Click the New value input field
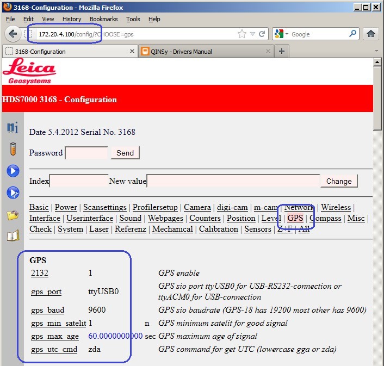The width and height of the screenshot is (384, 366). point(233,181)
